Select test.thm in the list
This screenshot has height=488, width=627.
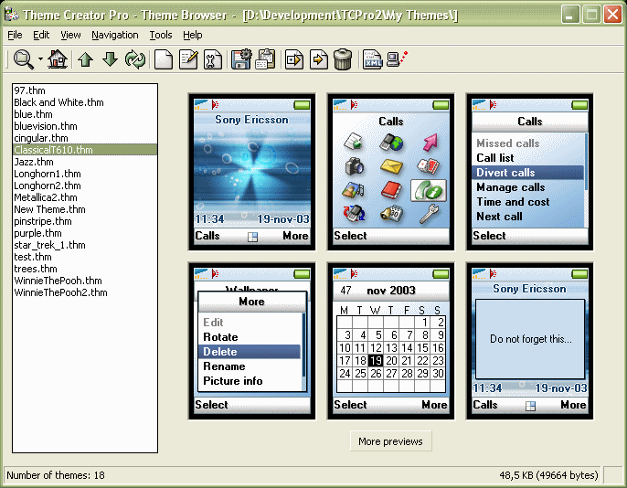click(x=85, y=257)
